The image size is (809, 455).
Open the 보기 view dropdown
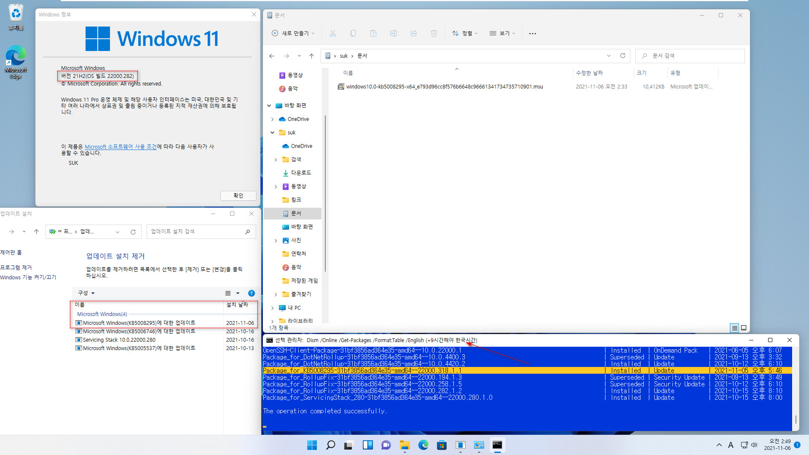(x=502, y=33)
